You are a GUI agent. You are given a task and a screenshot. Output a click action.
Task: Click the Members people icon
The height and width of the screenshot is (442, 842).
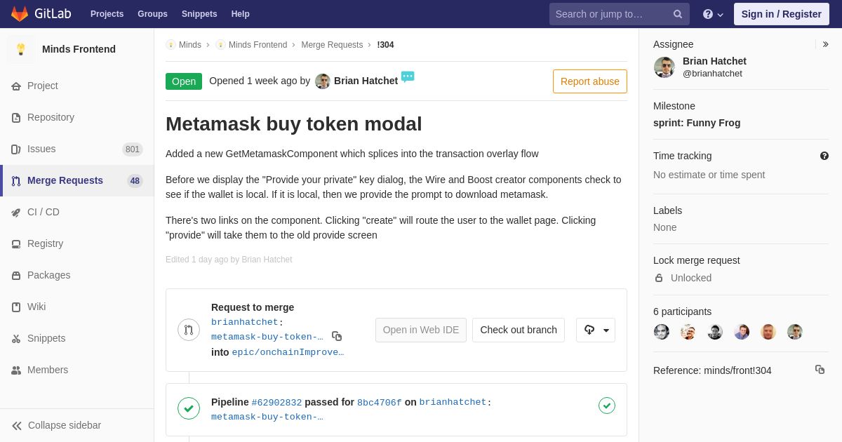coord(16,370)
